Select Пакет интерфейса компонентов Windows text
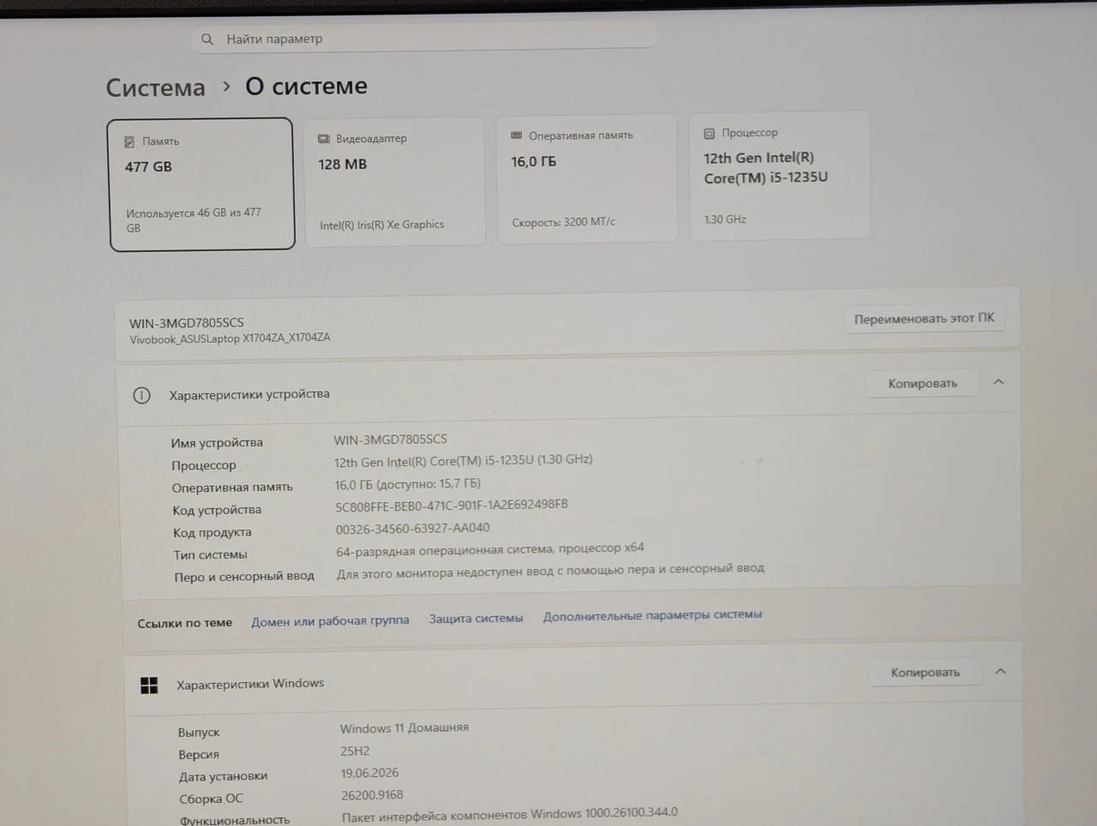Image resolution: width=1097 pixels, height=826 pixels. coord(510,814)
